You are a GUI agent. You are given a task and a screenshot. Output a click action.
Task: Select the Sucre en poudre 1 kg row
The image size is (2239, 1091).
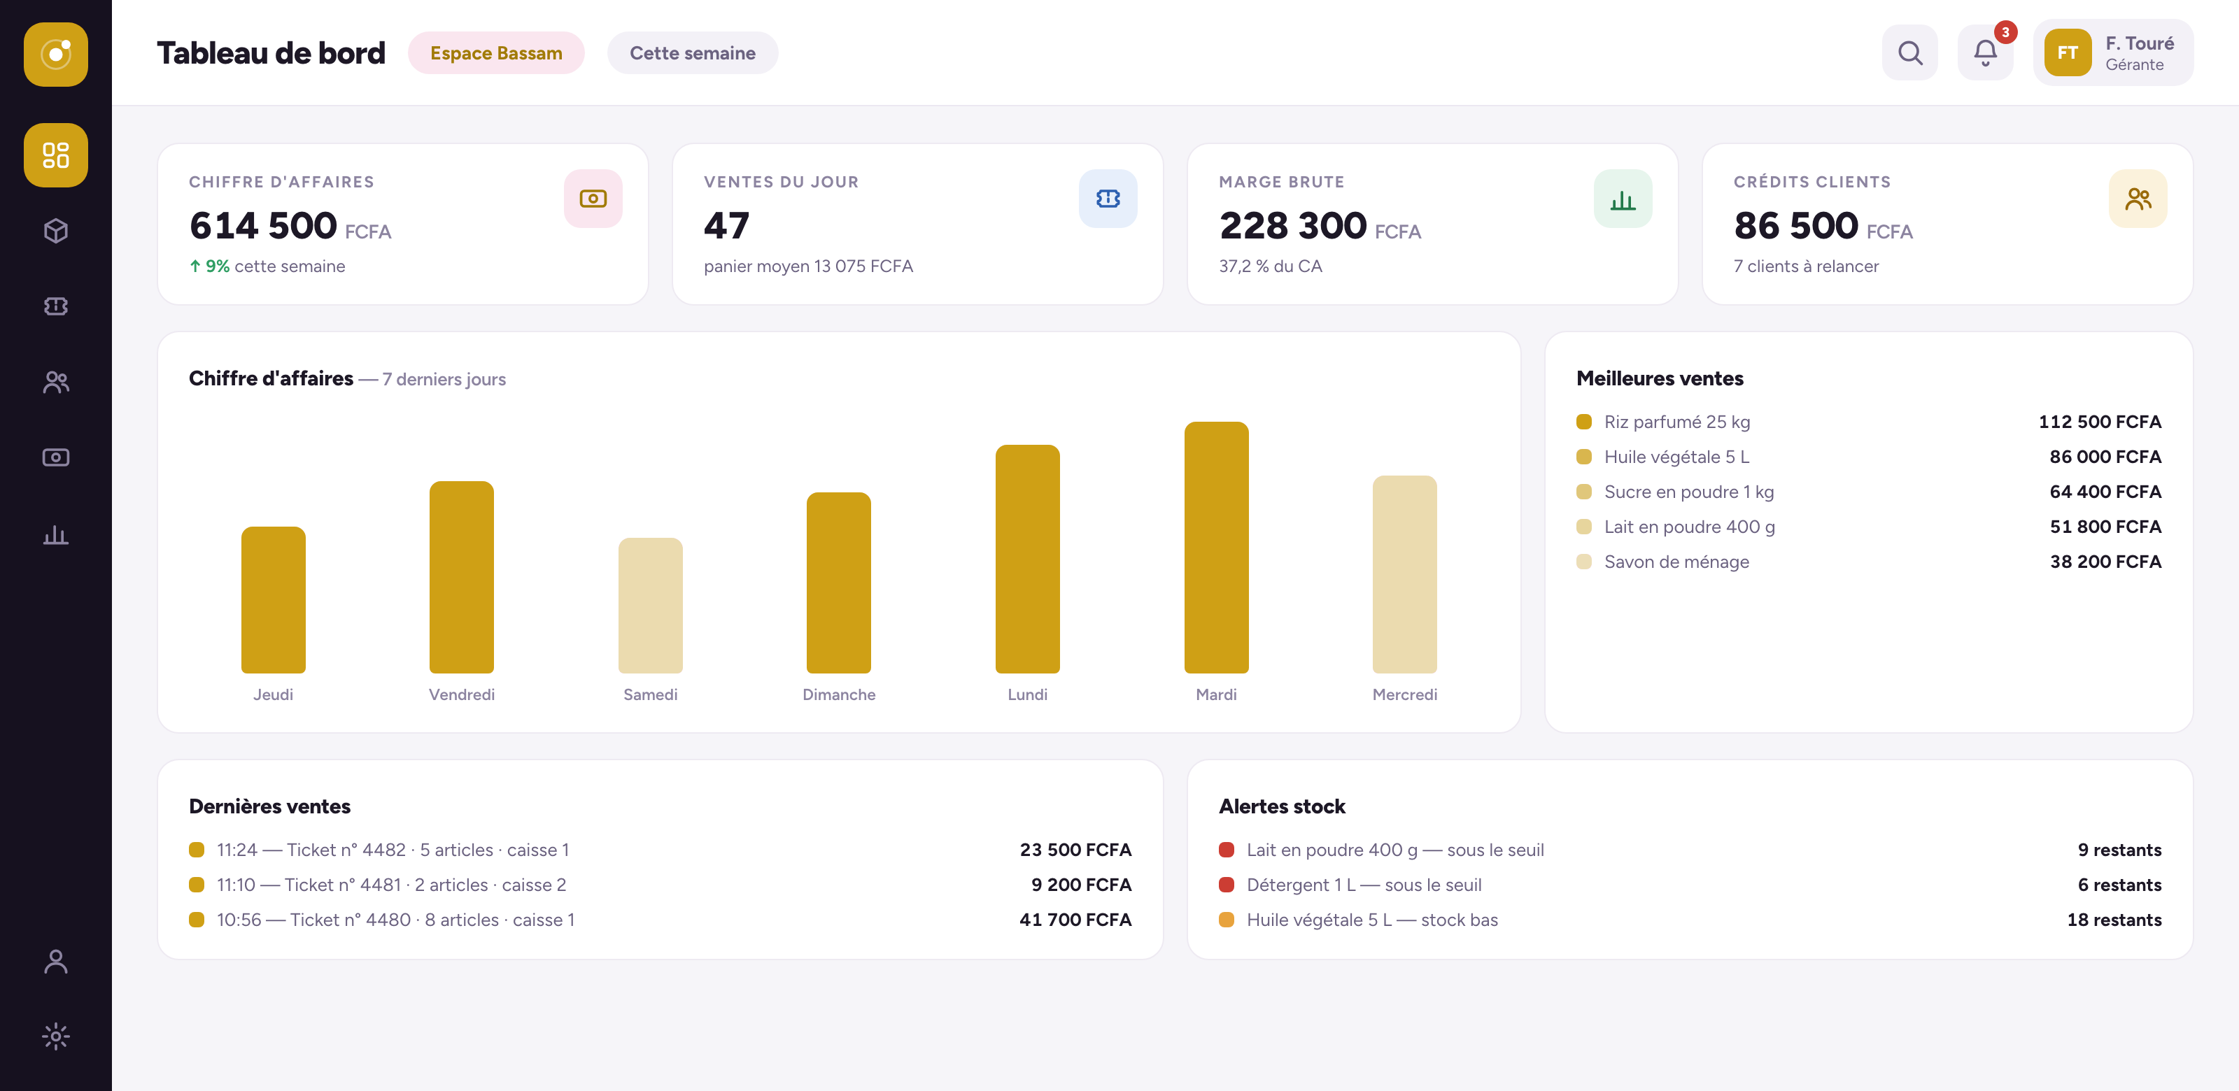coord(1868,492)
